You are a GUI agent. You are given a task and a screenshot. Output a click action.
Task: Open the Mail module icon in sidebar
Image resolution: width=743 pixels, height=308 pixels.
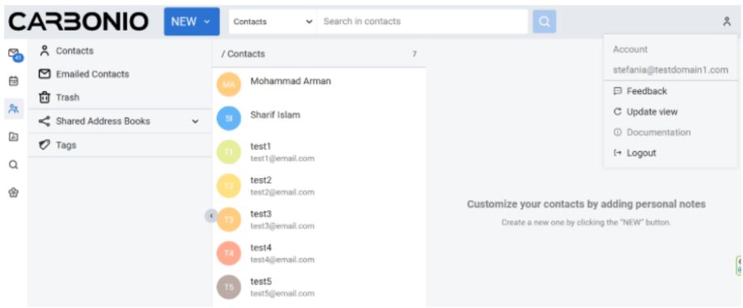pyautogui.click(x=15, y=54)
